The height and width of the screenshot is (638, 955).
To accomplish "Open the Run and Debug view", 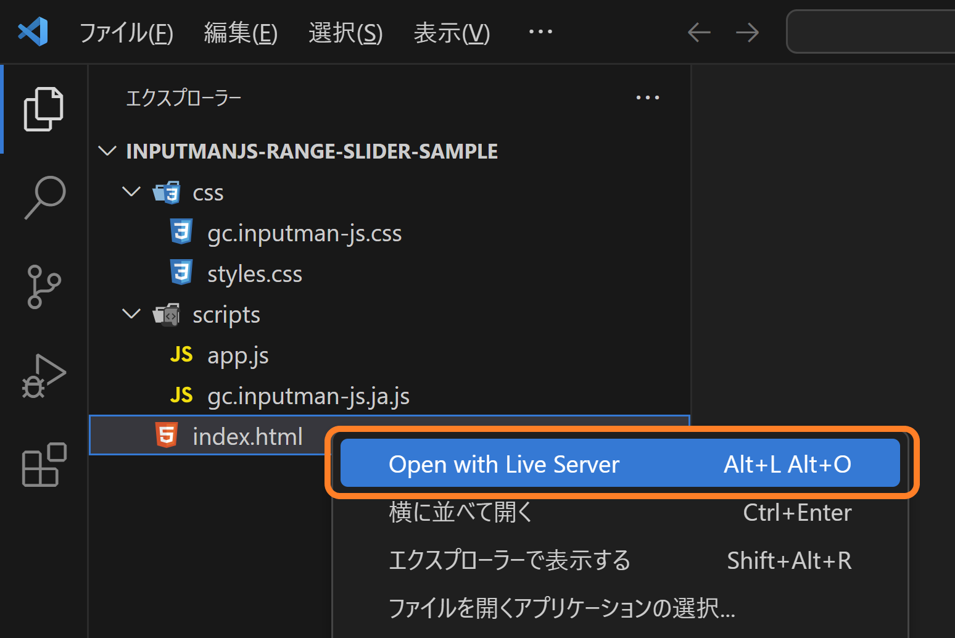I will tap(44, 376).
